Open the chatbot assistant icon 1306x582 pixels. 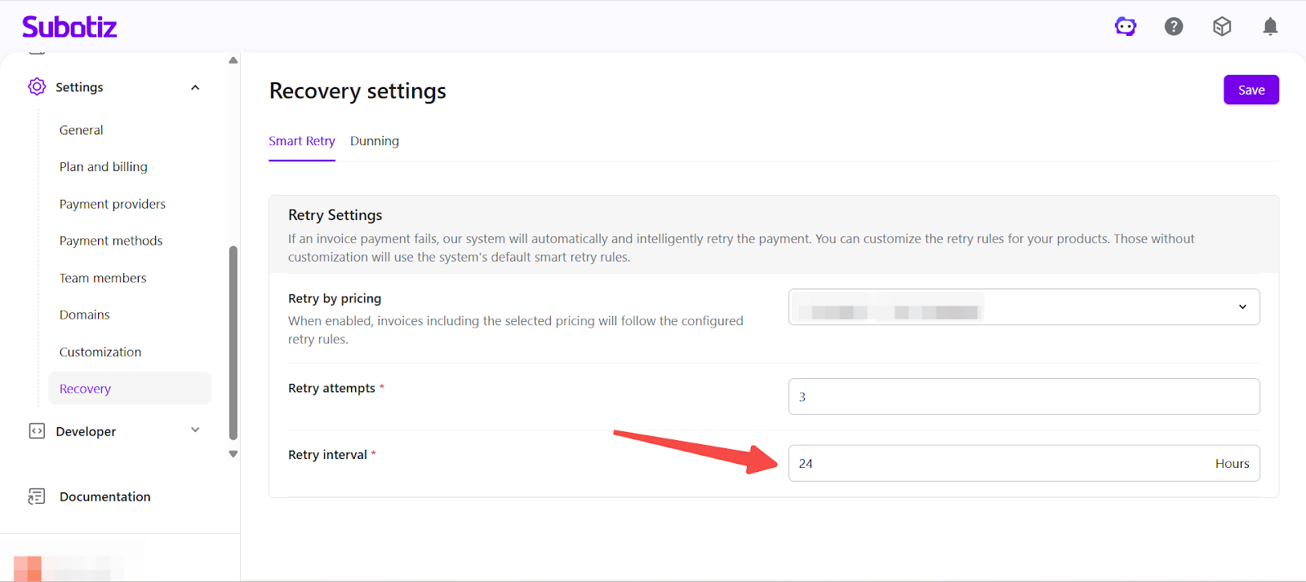click(x=1126, y=27)
